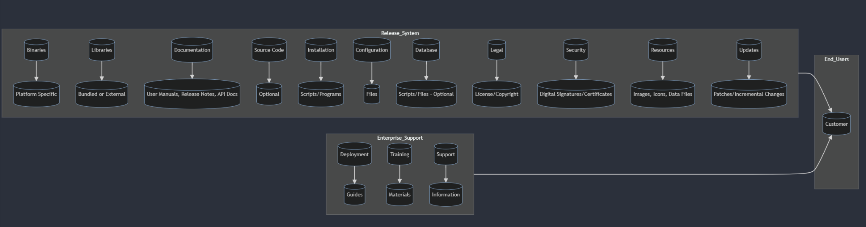The width and height of the screenshot is (866, 227).
Task: Select the Configuration node
Action: [x=372, y=50]
